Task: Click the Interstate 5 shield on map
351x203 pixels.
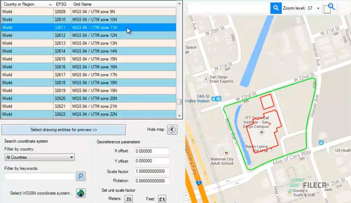Action: tap(199, 183)
